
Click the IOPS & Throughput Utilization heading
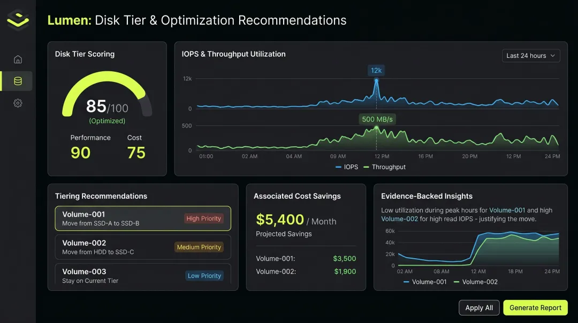(x=233, y=54)
